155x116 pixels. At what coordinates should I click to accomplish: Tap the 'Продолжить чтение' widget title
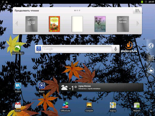[x=27, y=11]
